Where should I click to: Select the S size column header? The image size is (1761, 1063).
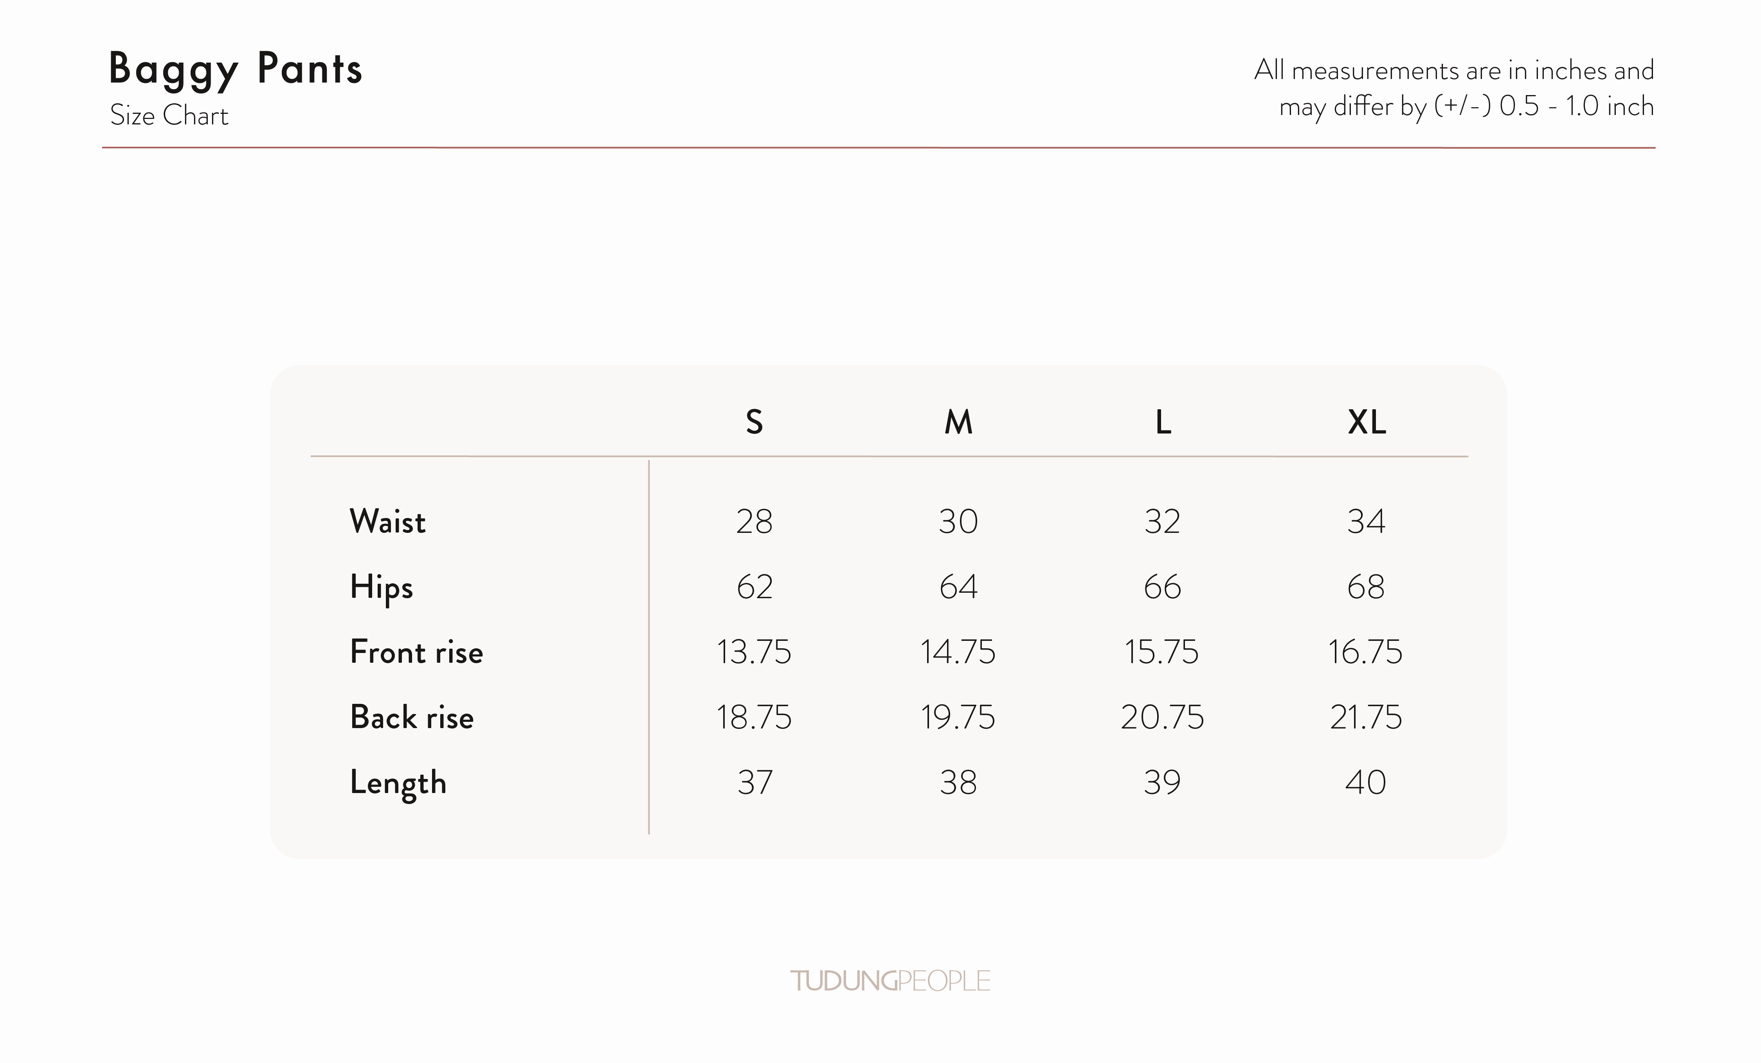[x=754, y=422]
